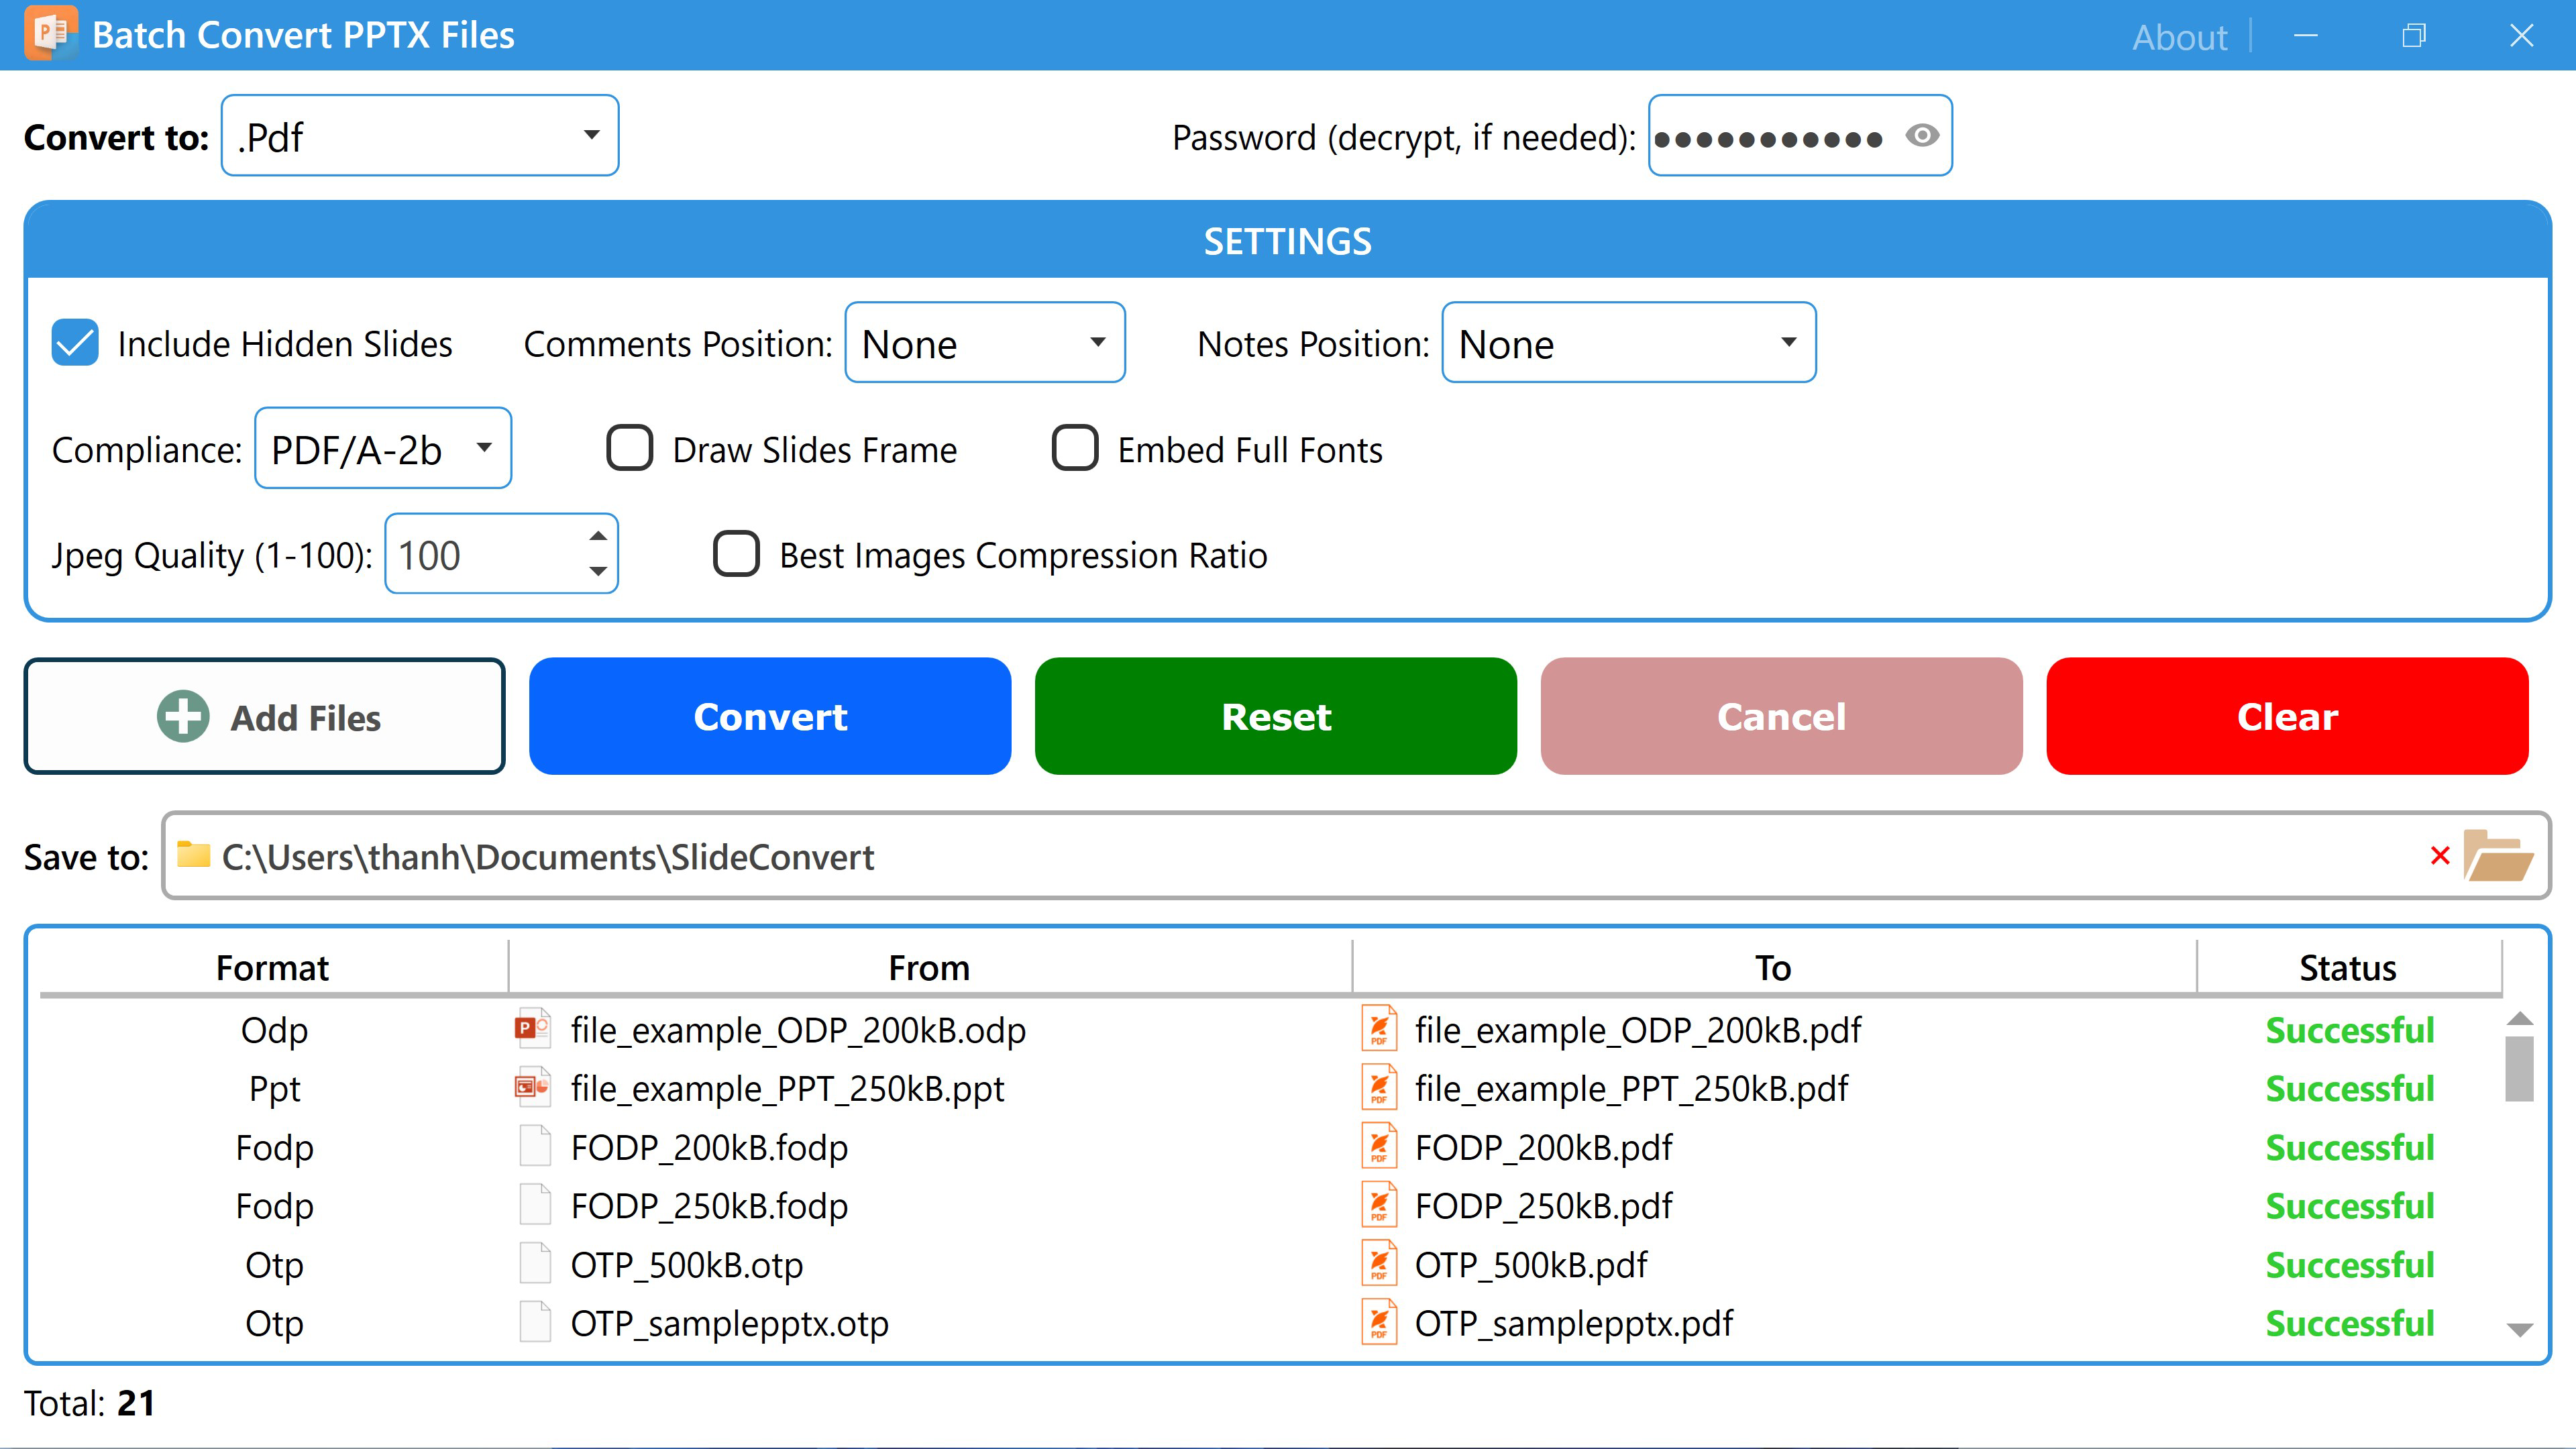Click the red Clear button
The height and width of the screenshot is (1449, 2576).
(x=2288, y=716)
